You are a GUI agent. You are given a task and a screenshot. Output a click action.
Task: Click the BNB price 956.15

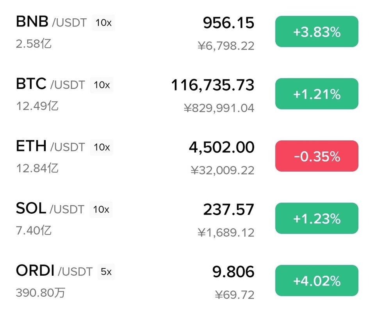[228, 23]
